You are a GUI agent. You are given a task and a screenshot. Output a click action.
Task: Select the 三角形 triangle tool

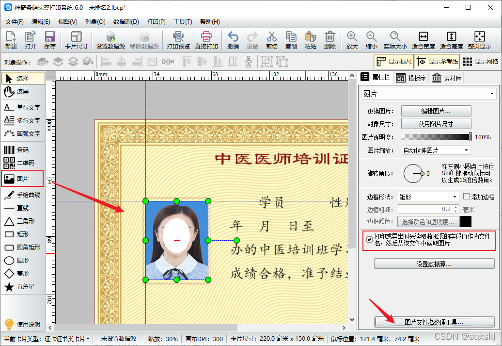click(23, 221)
